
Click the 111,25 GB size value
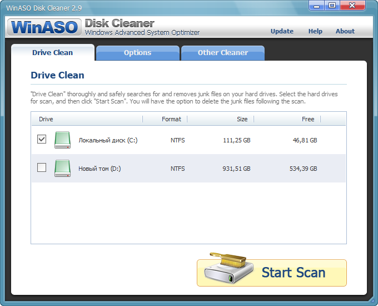tap(237, 140)
